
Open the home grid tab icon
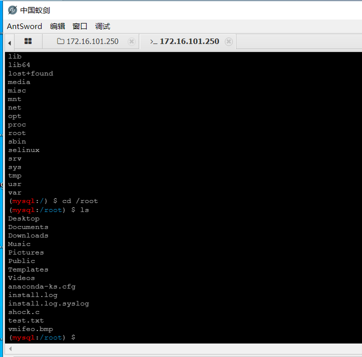click(28, 41)
